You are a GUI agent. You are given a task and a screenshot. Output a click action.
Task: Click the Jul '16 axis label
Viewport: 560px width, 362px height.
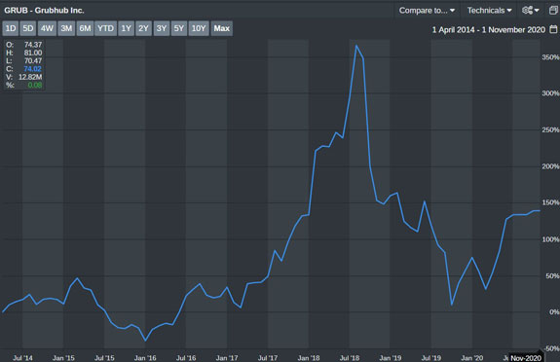coord(186,358)
